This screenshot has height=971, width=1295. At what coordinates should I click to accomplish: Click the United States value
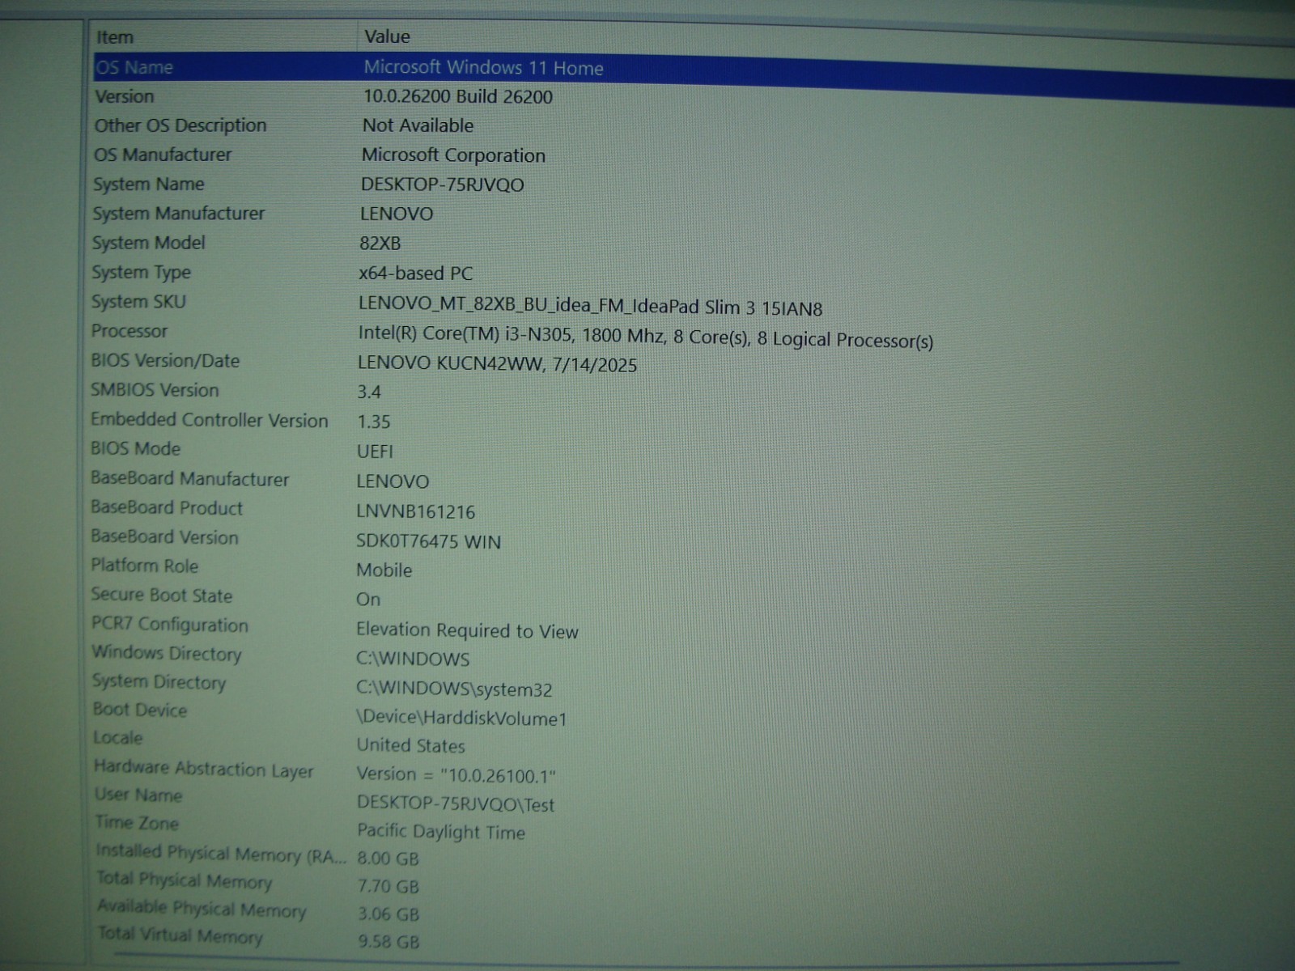410,745
